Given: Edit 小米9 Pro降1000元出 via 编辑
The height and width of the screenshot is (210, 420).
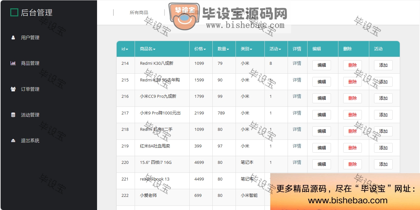Looking at the screenshot, I should click(322, 115).
